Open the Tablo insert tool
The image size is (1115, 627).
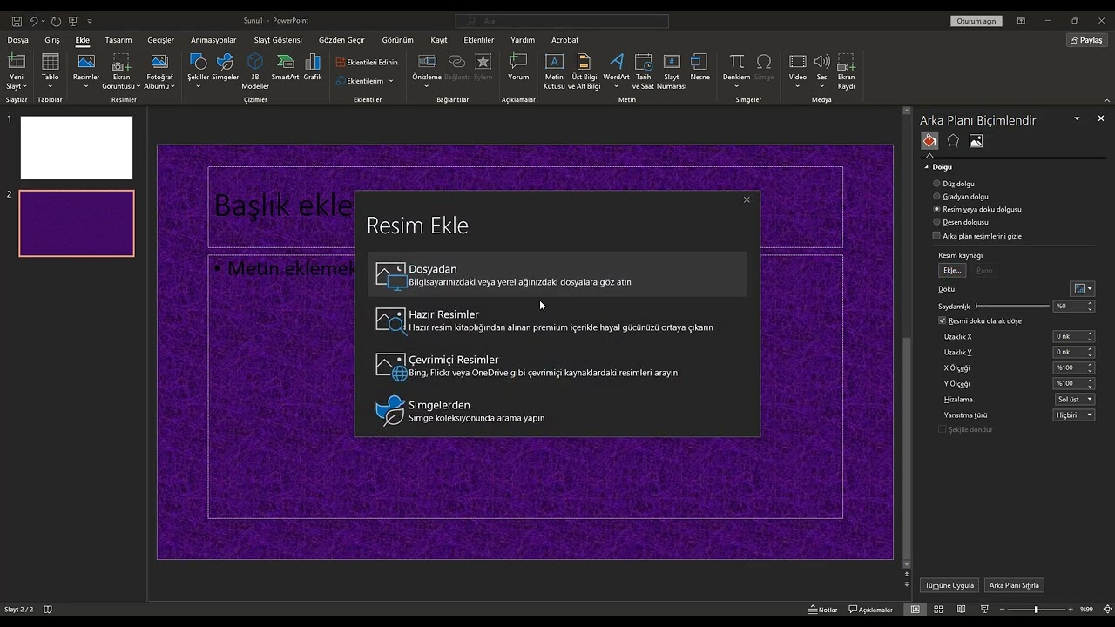[x=51, y=71]
